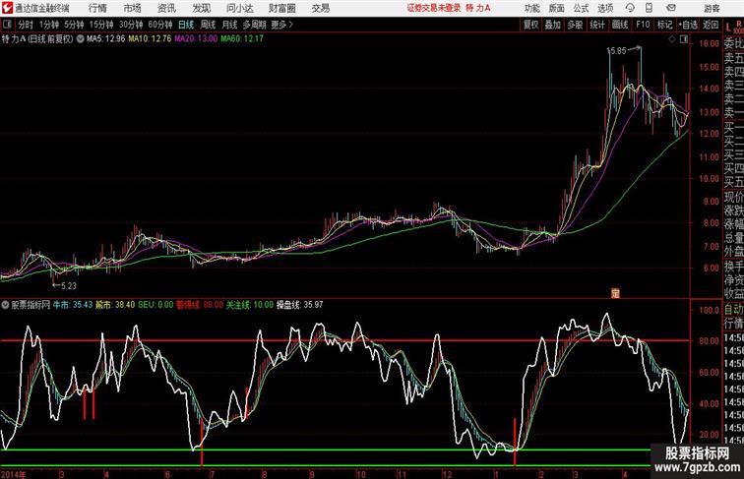
Task: Switch to the 月线 monthly tab
Action: point(229,25)
